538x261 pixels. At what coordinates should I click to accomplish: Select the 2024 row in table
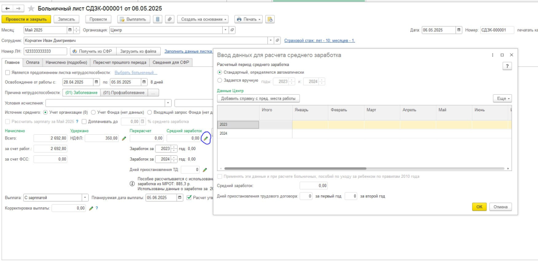click(238, 134)
